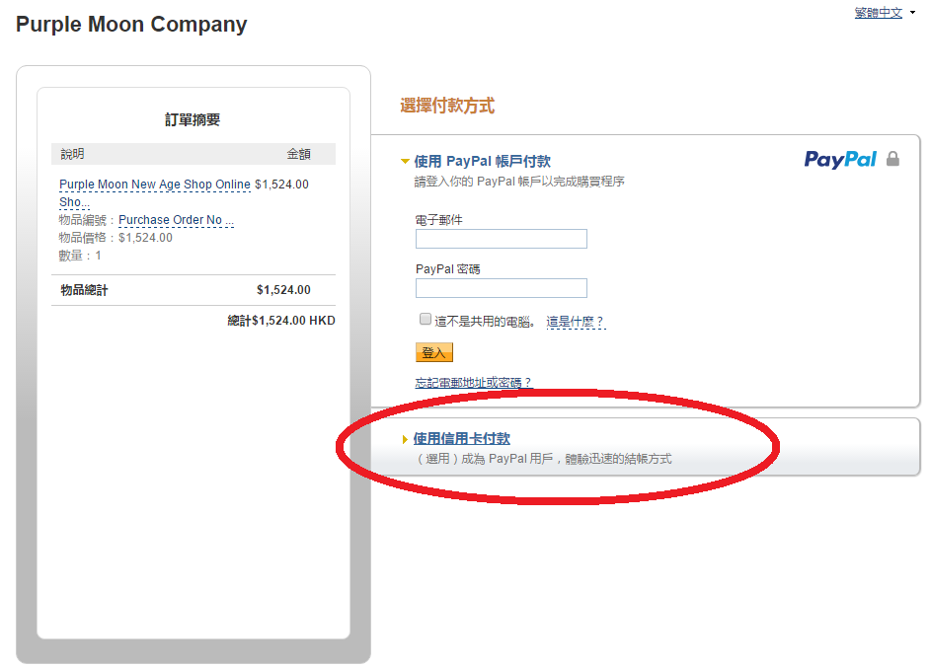930x667 pixels.
Task: Open the 忘記電郵地址或密碼? link
Action: (473, 383)
